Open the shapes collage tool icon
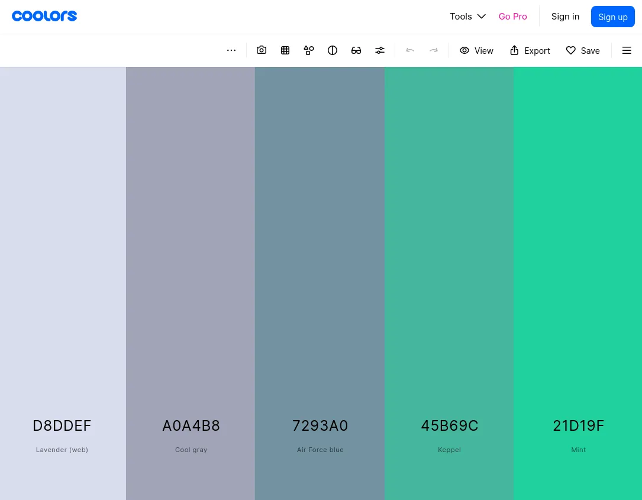The image size is (642, 500). click(309, 50)
